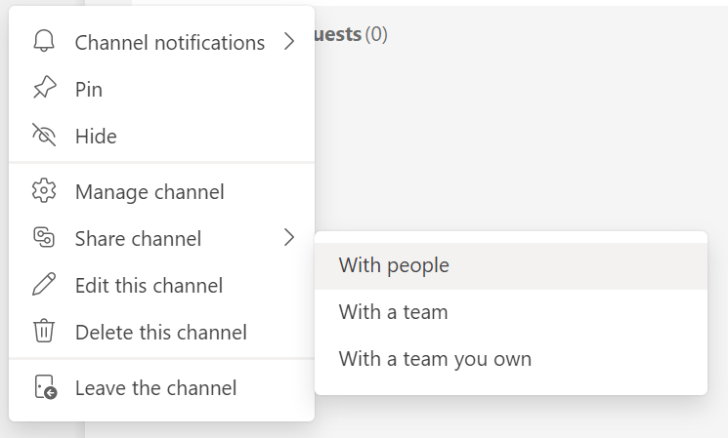Click the pushpin icon next to Pin

(44, 90)
